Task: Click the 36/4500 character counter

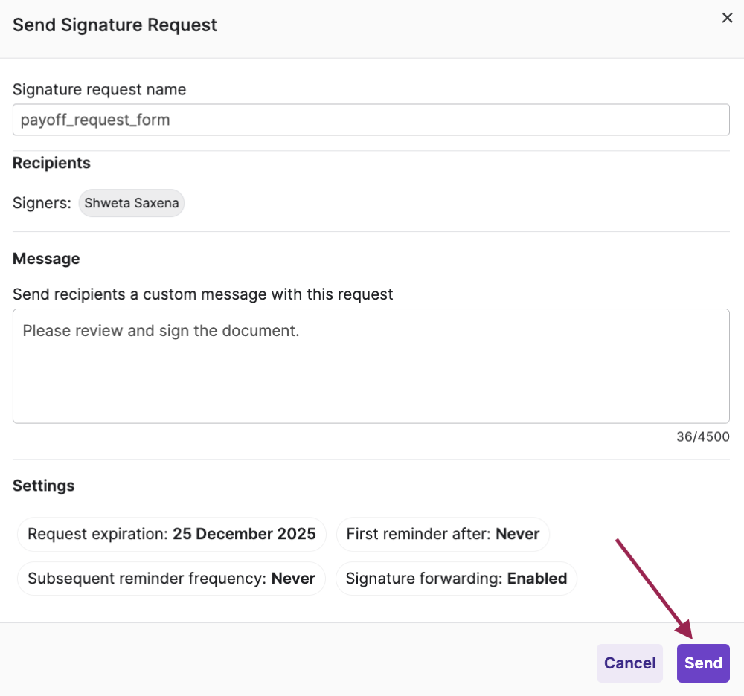Action: 703,437
